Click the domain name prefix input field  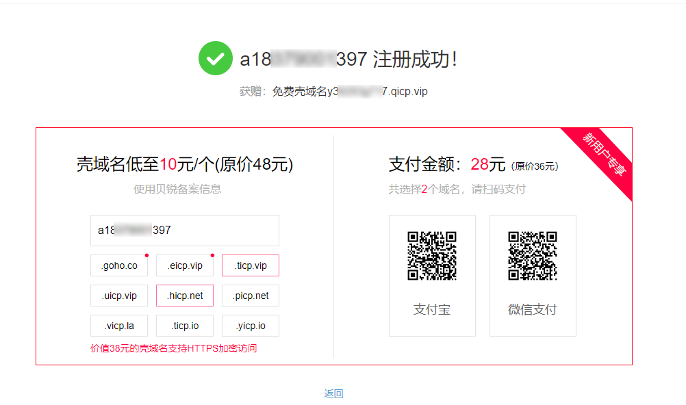coord(185,231)
